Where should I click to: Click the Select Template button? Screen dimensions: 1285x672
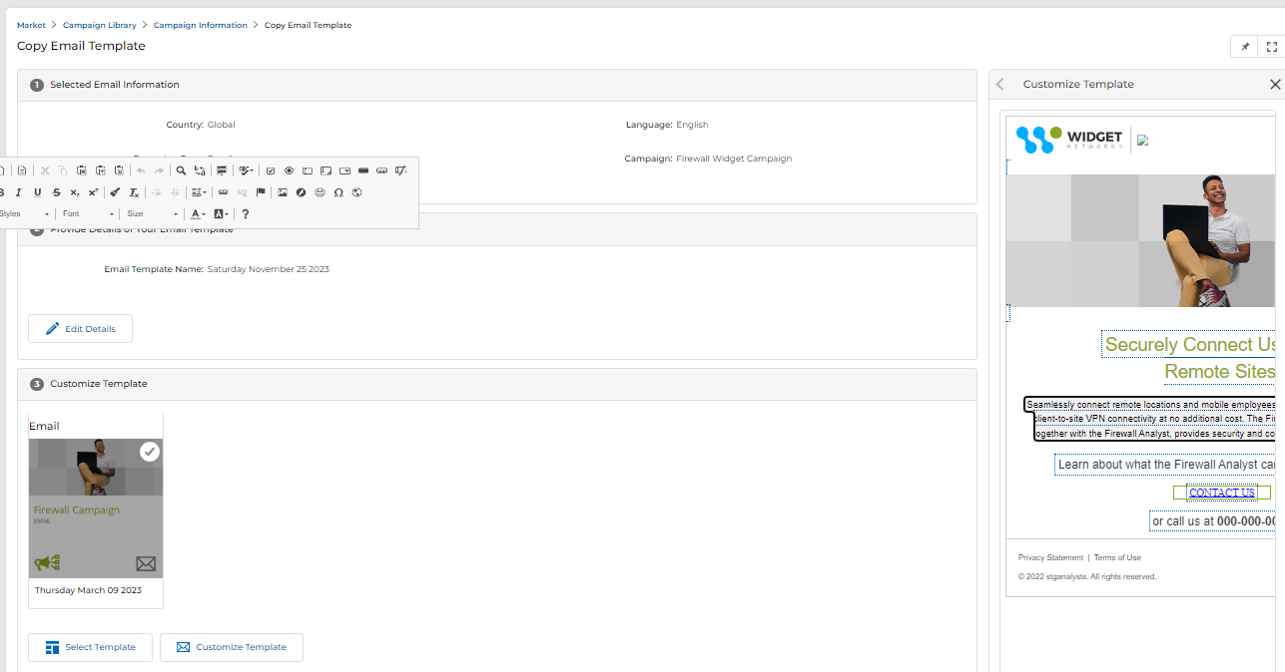pos(90,647)
